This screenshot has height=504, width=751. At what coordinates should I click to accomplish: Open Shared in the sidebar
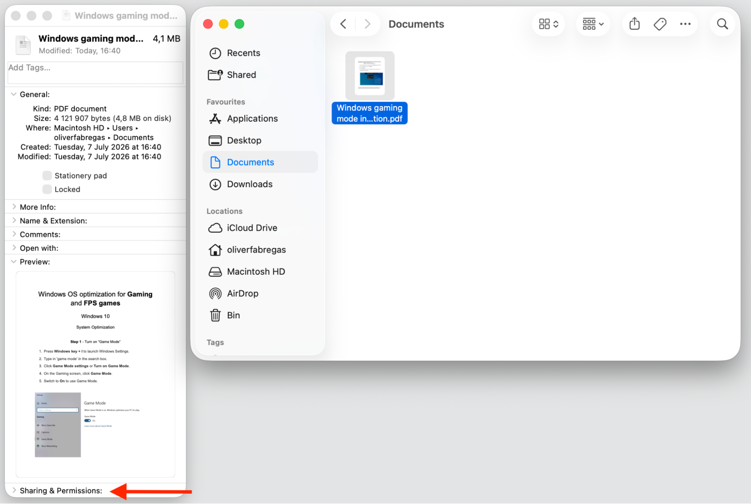point(260,75)
